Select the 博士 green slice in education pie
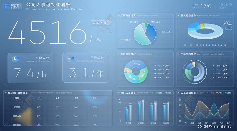The image size is (237, 131). coord(146,25)
